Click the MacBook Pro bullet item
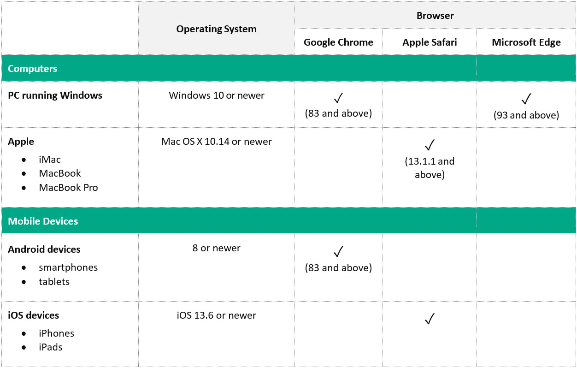 coord(68,188)
